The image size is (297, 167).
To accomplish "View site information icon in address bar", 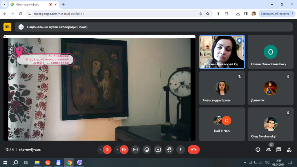I will coord(30,14).
